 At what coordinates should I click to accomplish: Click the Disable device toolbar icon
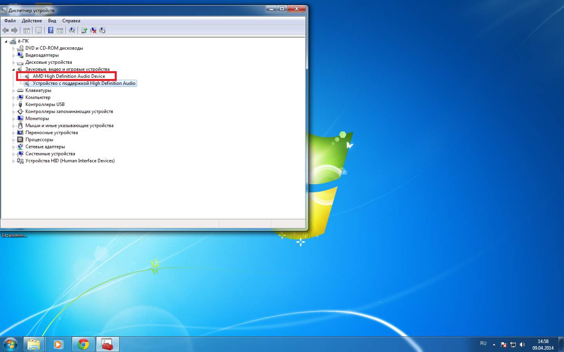click(x=102, y=30)
